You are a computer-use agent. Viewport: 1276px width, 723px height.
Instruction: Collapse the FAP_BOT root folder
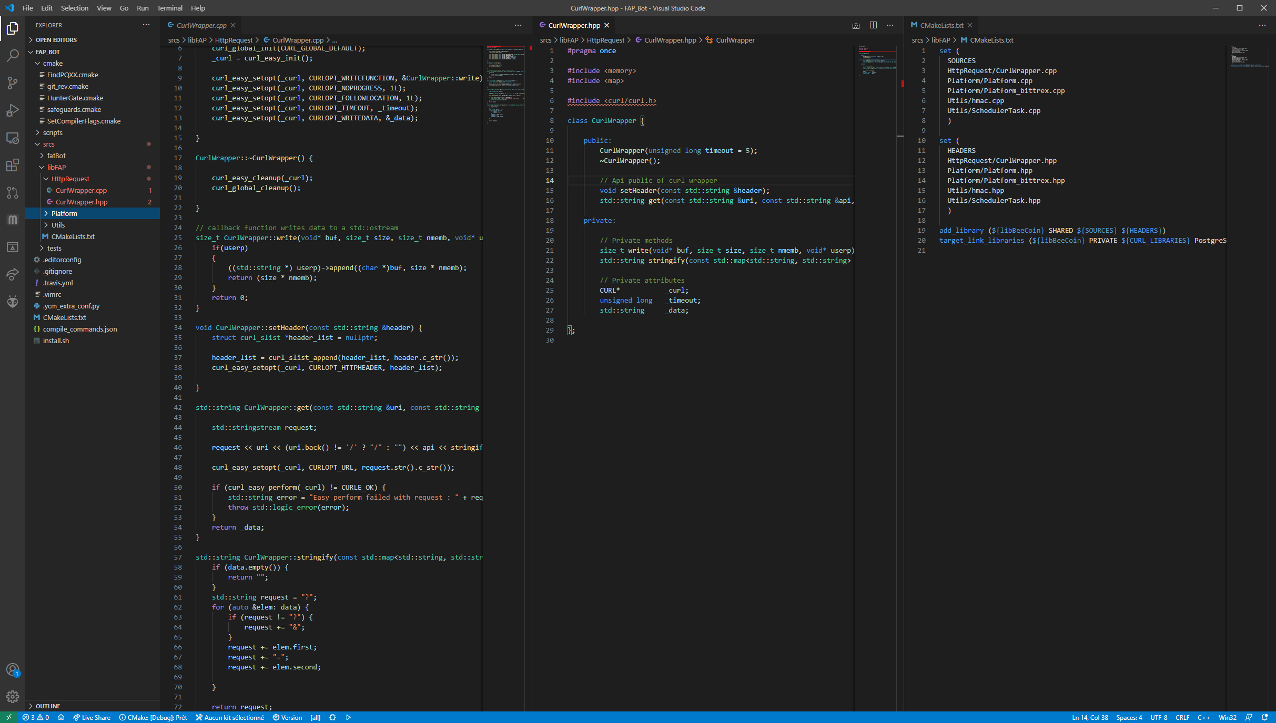93,52
